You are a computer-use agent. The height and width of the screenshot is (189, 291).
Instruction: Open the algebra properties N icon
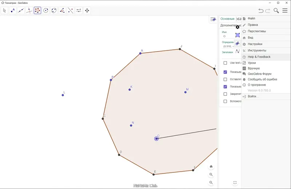point(238,51)
